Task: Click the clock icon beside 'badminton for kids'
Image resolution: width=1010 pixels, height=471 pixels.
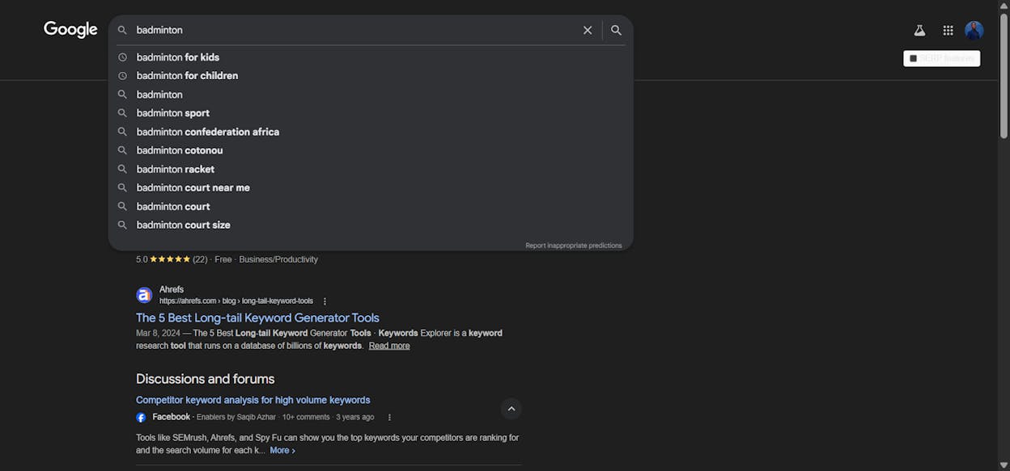Action: (122, 57)
